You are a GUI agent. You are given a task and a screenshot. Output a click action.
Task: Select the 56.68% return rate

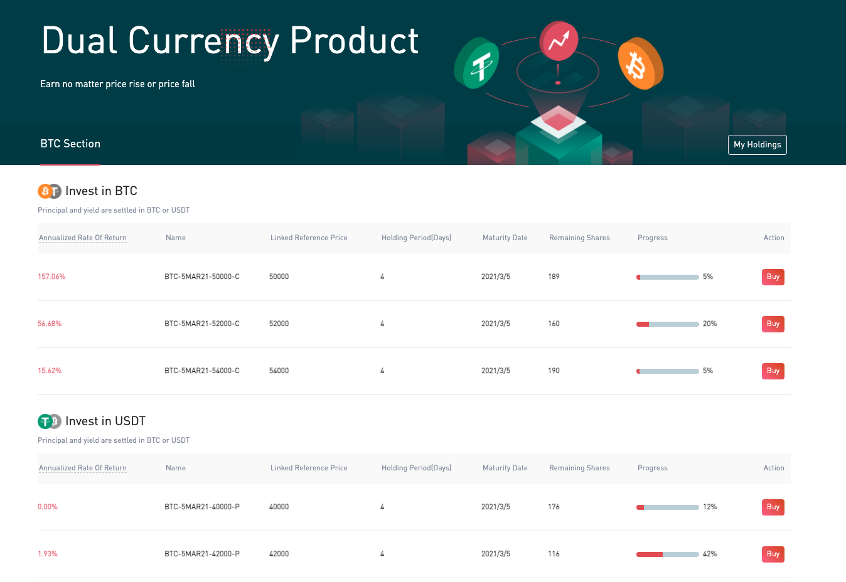point(50,324)
